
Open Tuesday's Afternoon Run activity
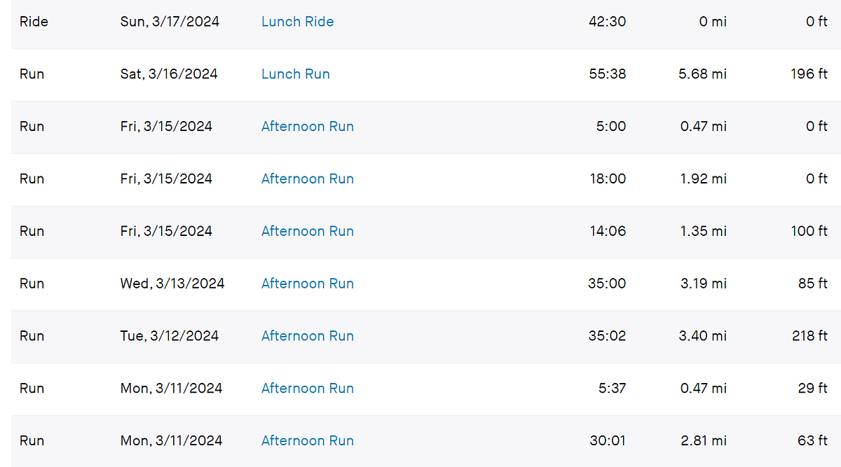(307, 336)
